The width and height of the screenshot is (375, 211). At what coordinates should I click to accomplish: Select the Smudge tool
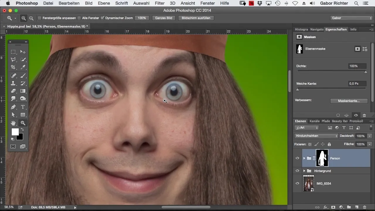click(x=13, y=98)
